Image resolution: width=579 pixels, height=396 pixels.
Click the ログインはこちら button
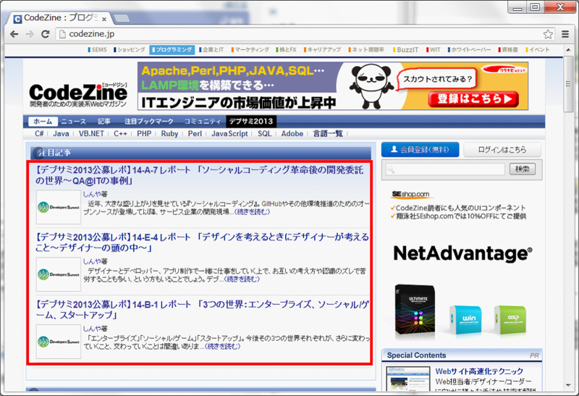[502, 150]
